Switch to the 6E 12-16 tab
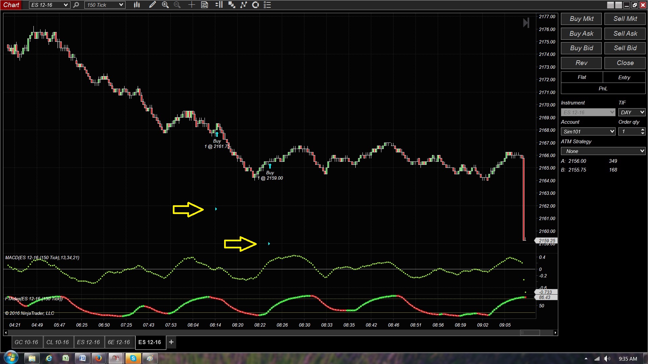Viewport: 648px width, 364px height. point(119,342)
